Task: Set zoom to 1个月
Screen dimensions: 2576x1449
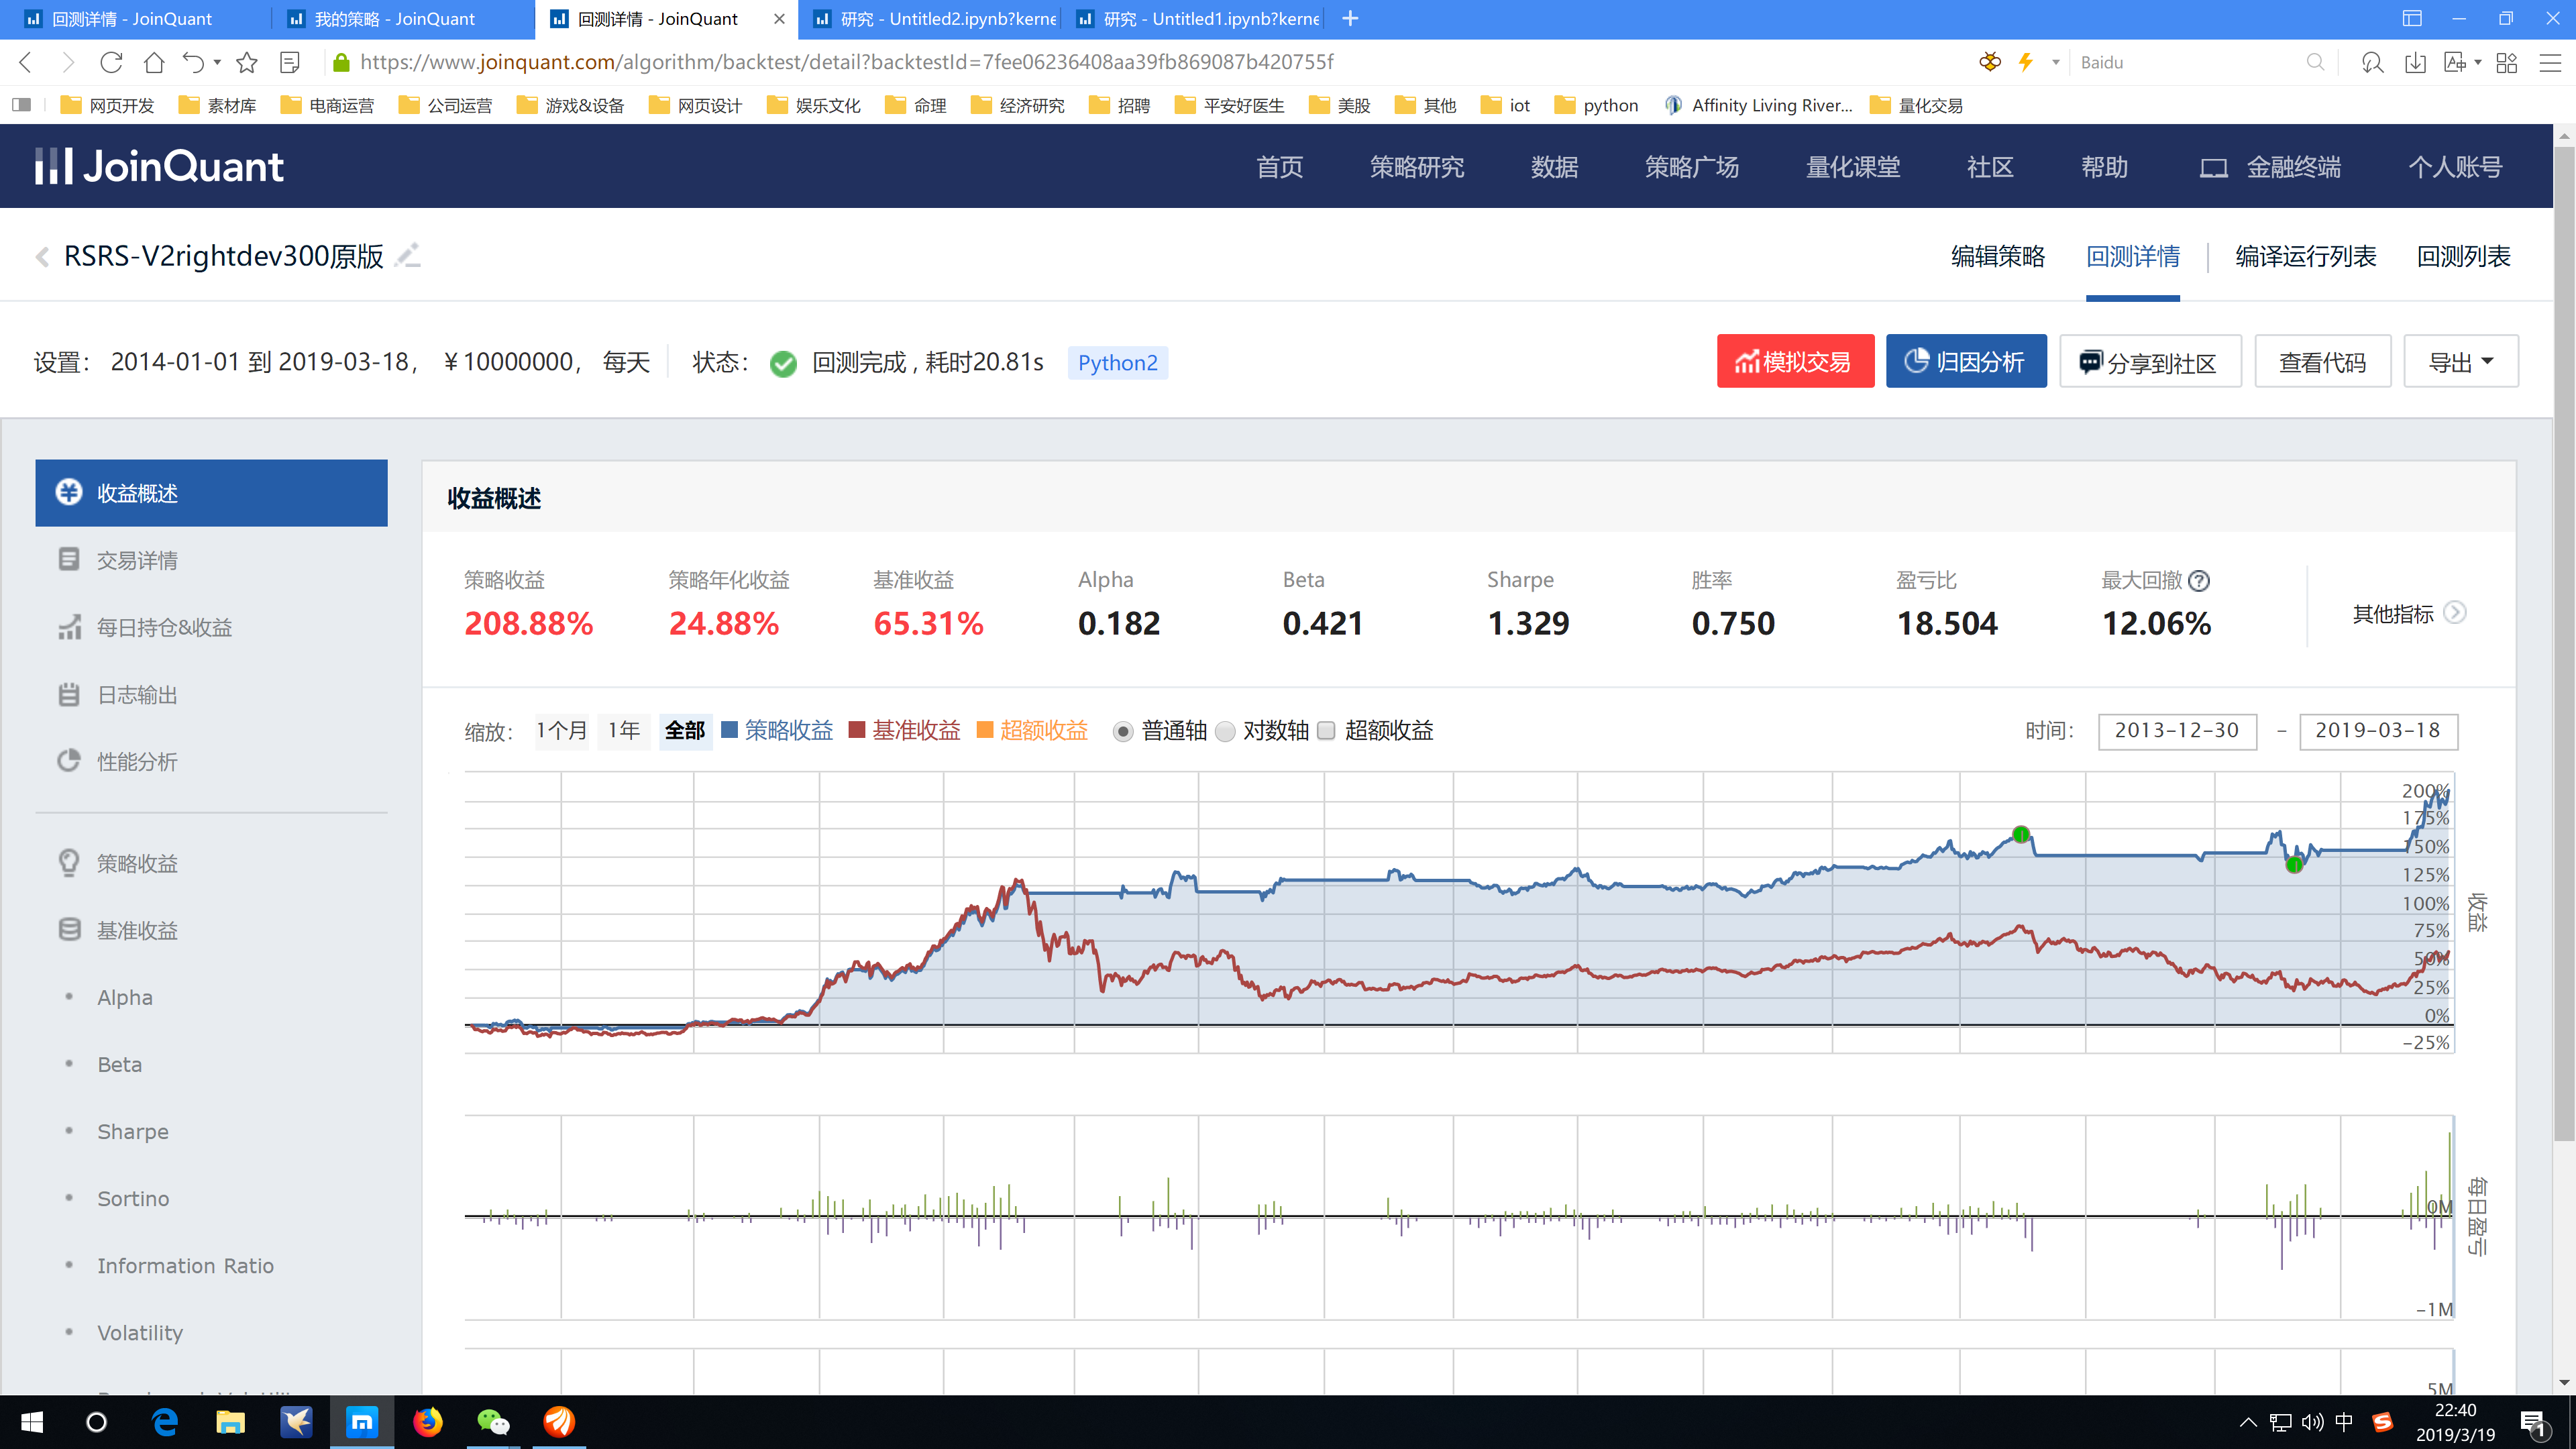Action: (562, 730)
